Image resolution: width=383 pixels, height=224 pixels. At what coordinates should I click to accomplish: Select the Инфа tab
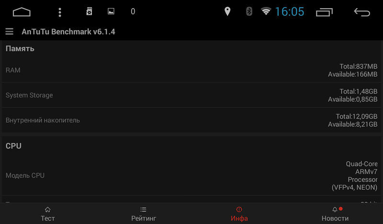click(239, 214)
